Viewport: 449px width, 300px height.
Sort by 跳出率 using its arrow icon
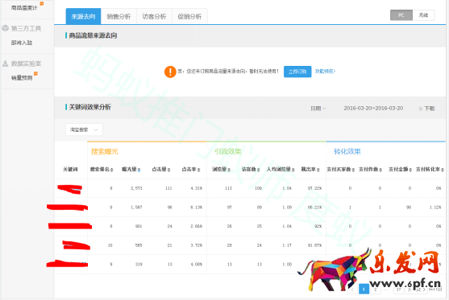tap(318, 170)
